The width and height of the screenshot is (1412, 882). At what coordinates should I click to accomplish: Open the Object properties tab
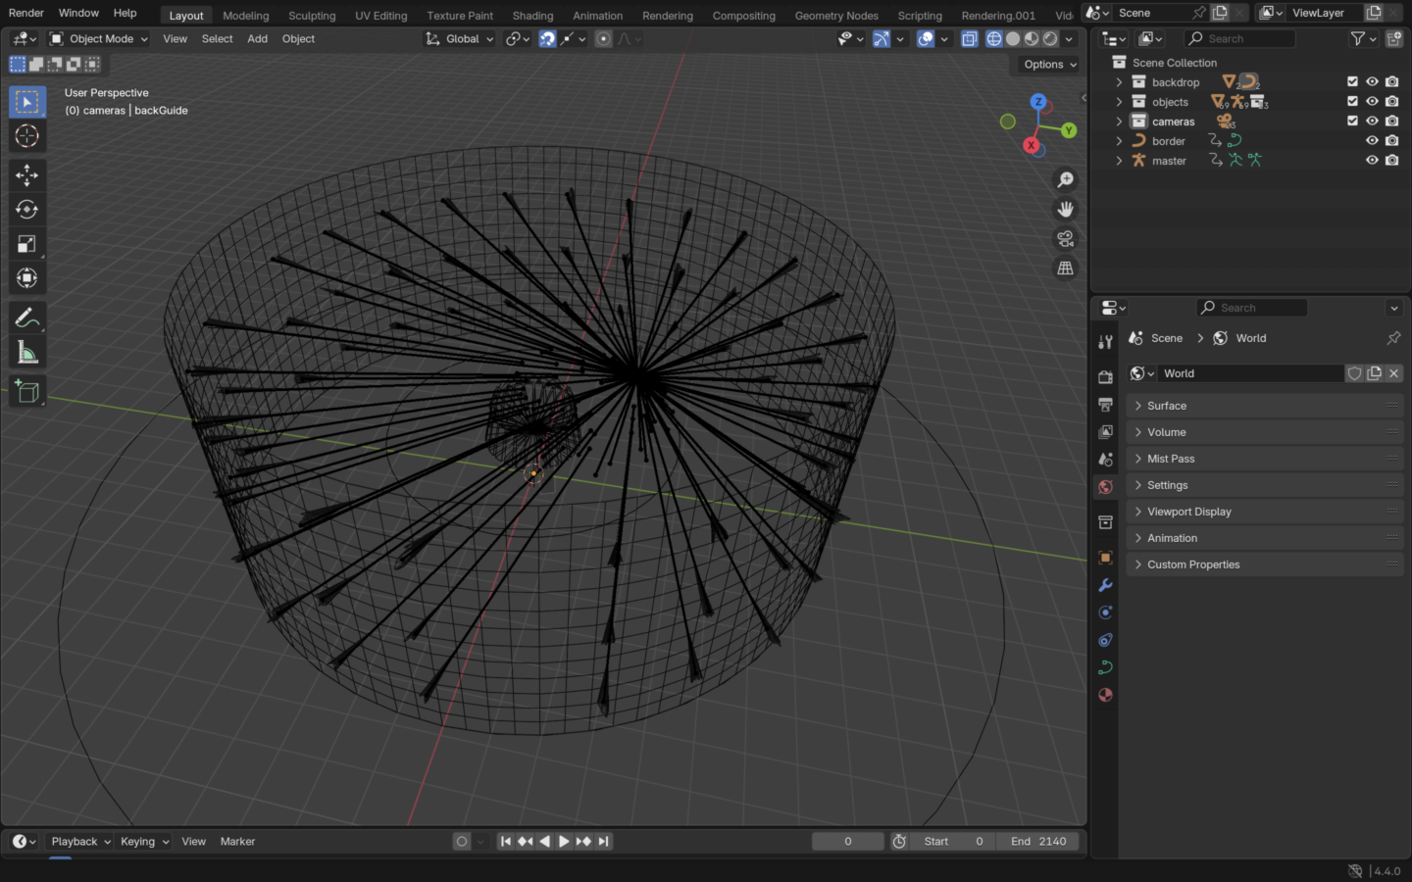pyautogui.click(x=1105, y=558)
